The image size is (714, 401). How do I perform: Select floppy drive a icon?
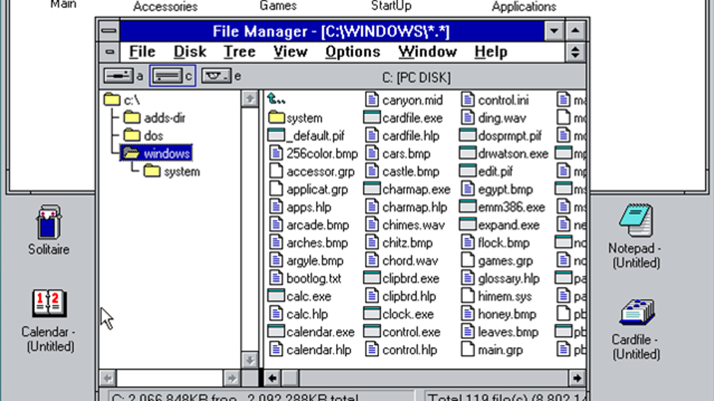click(x=118, y=76)
